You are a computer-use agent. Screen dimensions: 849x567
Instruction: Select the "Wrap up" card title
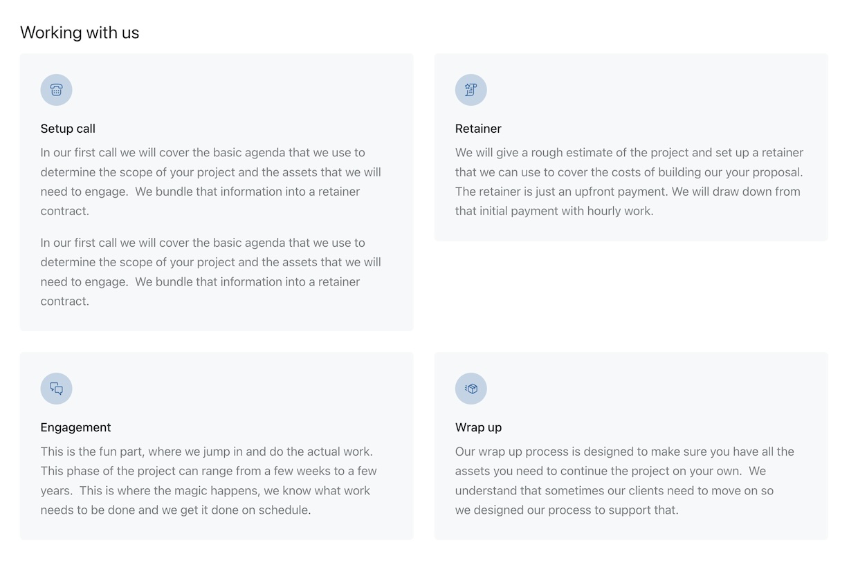(x=478, y=427)
